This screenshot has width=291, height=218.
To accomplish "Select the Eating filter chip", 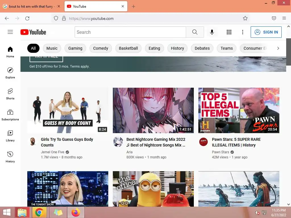I will click(154, 48).
